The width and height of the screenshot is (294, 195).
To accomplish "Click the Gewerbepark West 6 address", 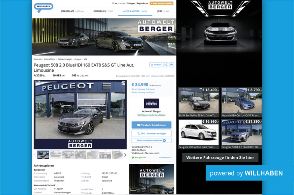I will coord(142,147).
